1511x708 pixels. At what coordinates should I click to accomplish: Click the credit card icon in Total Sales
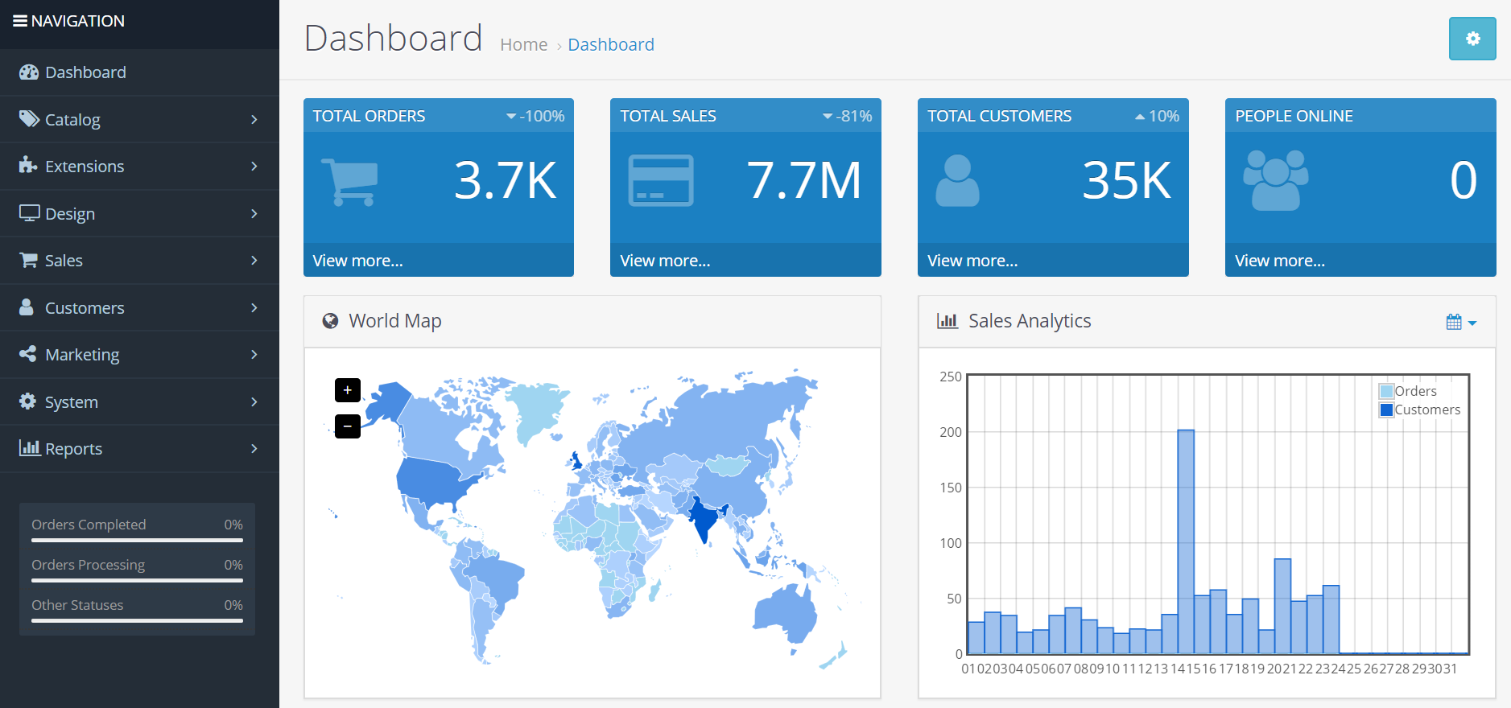(660, 181)
